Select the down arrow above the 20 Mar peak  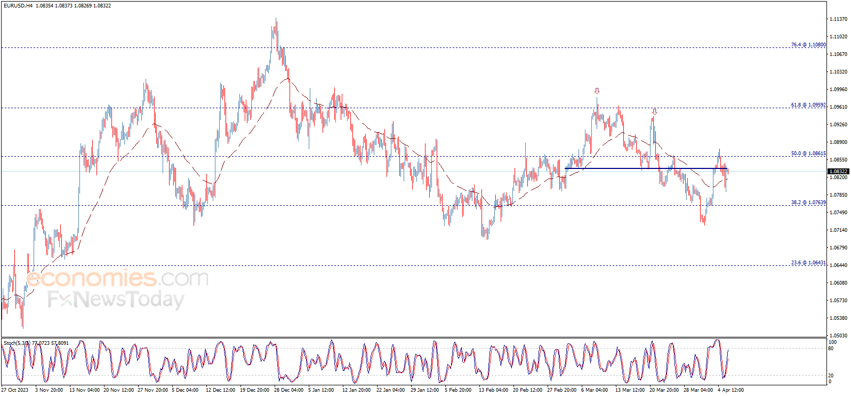tap(654, 112)
